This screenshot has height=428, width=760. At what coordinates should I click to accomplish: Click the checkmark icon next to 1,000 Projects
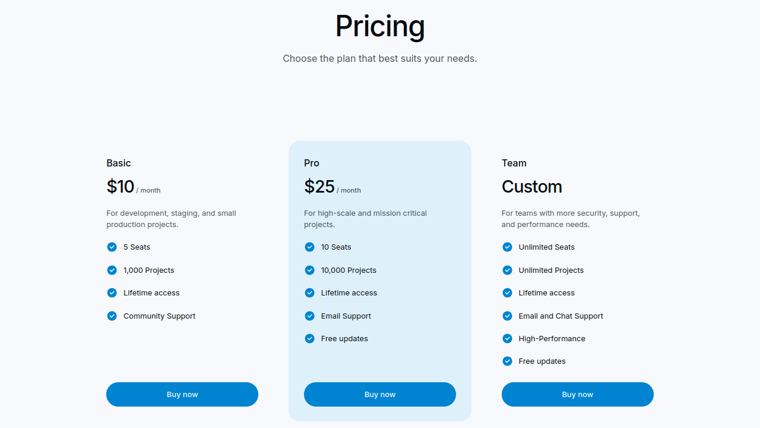pyautogui.click(x=112, y=270)
